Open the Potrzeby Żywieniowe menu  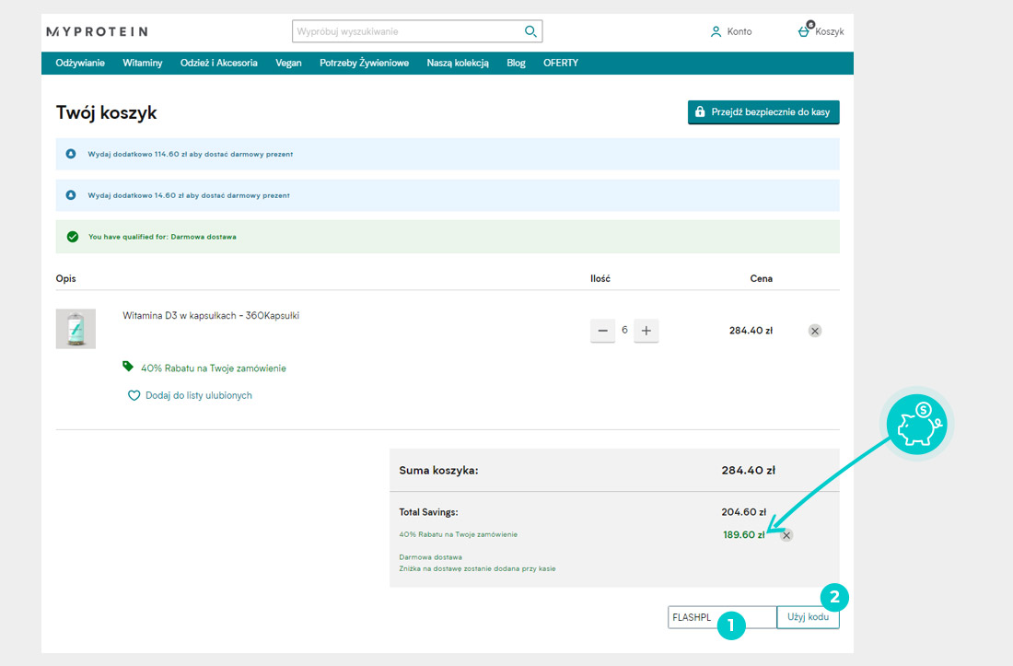coord(365,63)
